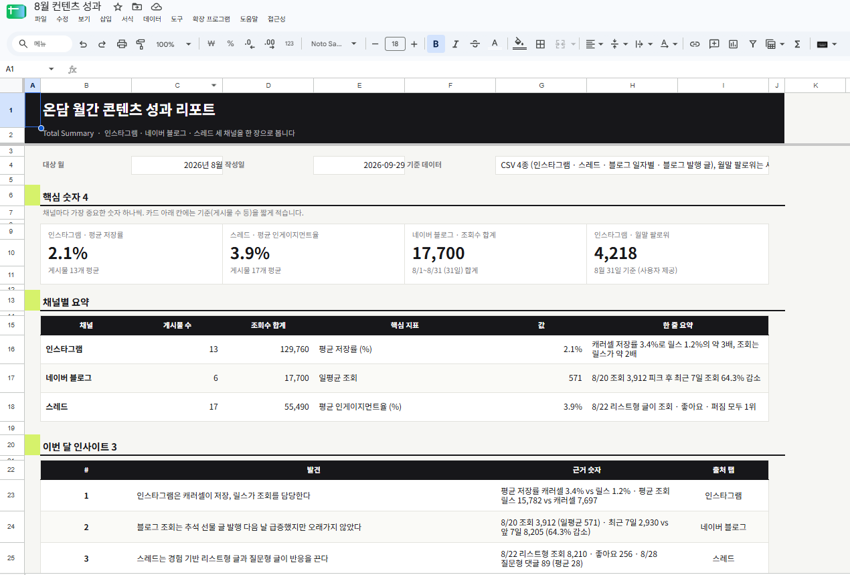Image resolution: width=850 pixels, height=575 pixels.
Task: Toggle italic formatting
Action: point(455,44)
